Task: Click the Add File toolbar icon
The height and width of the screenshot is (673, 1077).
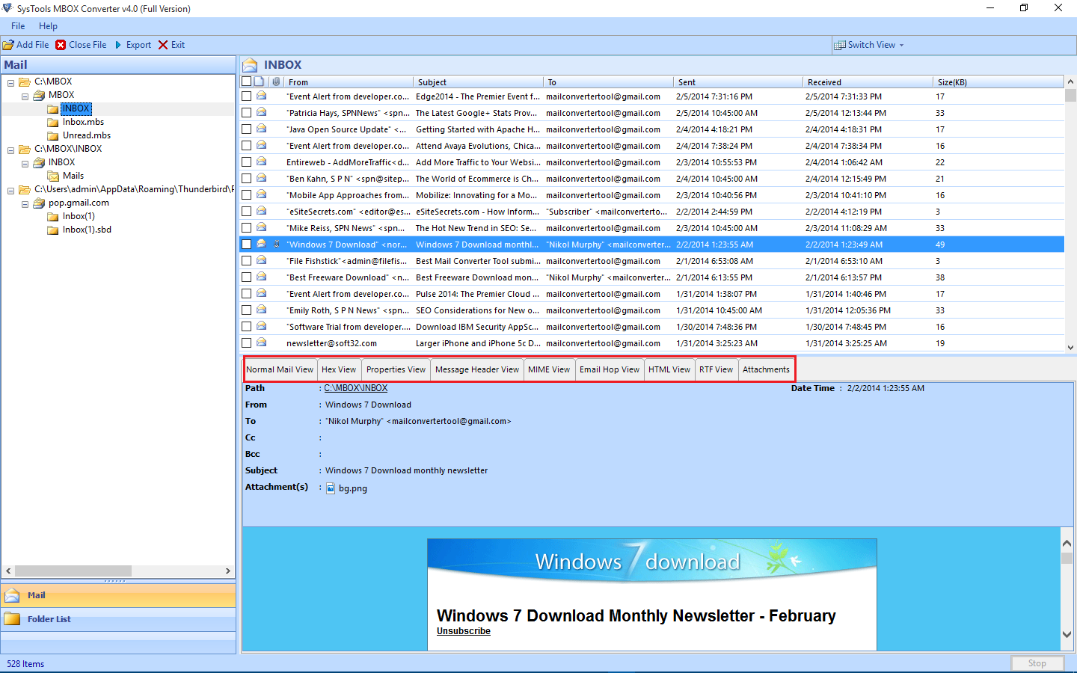Action: click(8, 45)
